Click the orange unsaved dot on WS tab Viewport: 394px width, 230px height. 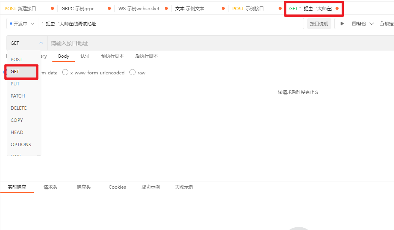tap(166, 8)
